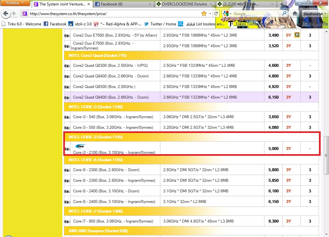Image resolution: width=329 pixels, height=237 pixels.
Task: Open the Google search engine selector
Action: point(227,13)
